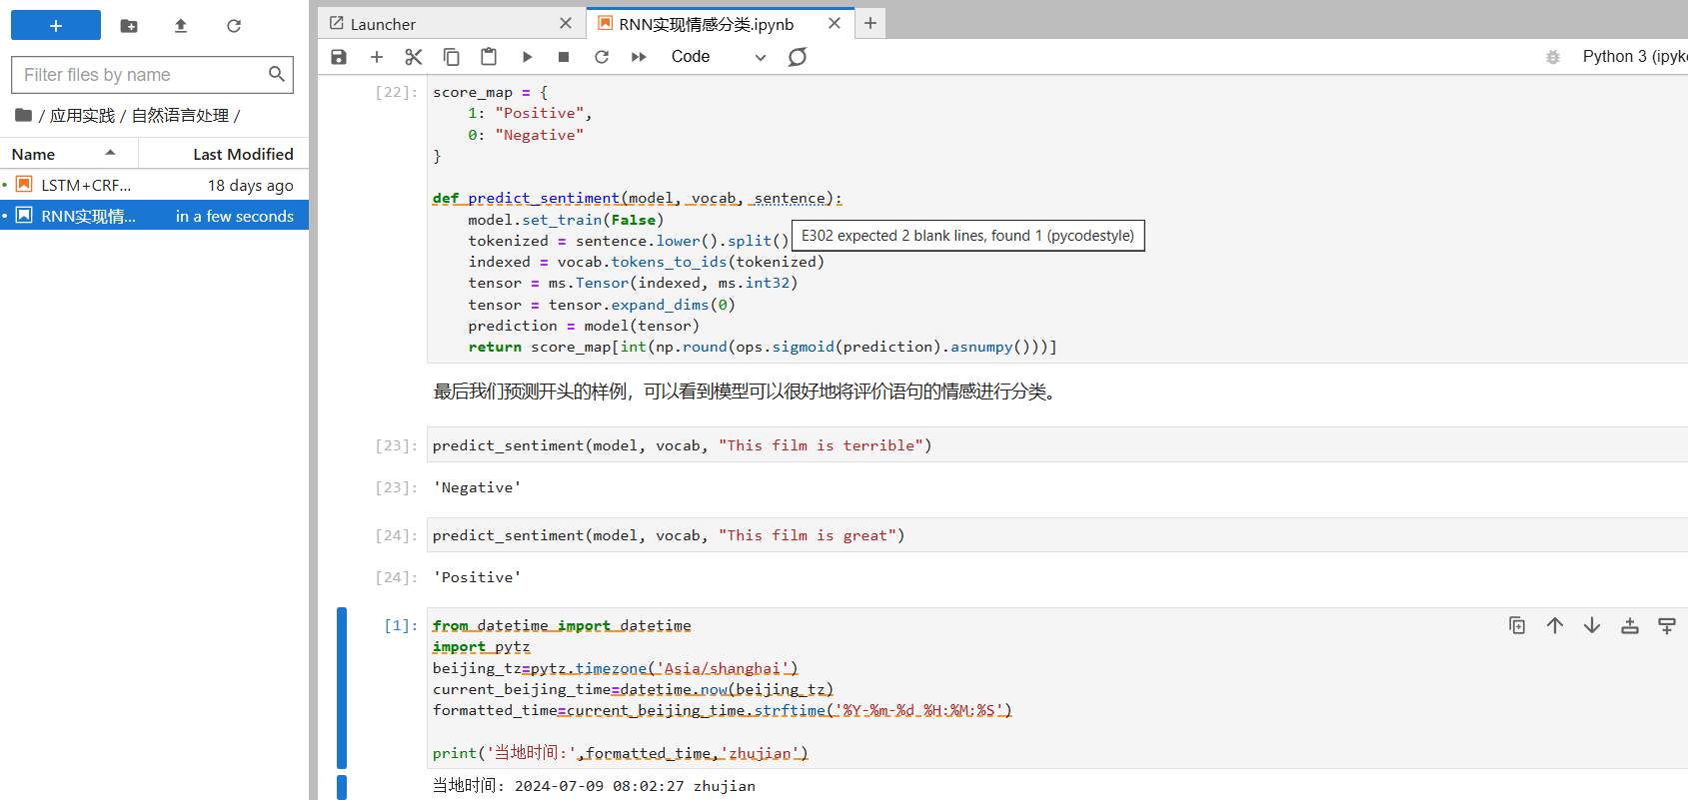
Task: Click the search magnifier icon in filter box
Action: pyautogui.click(x=277, y=74)
